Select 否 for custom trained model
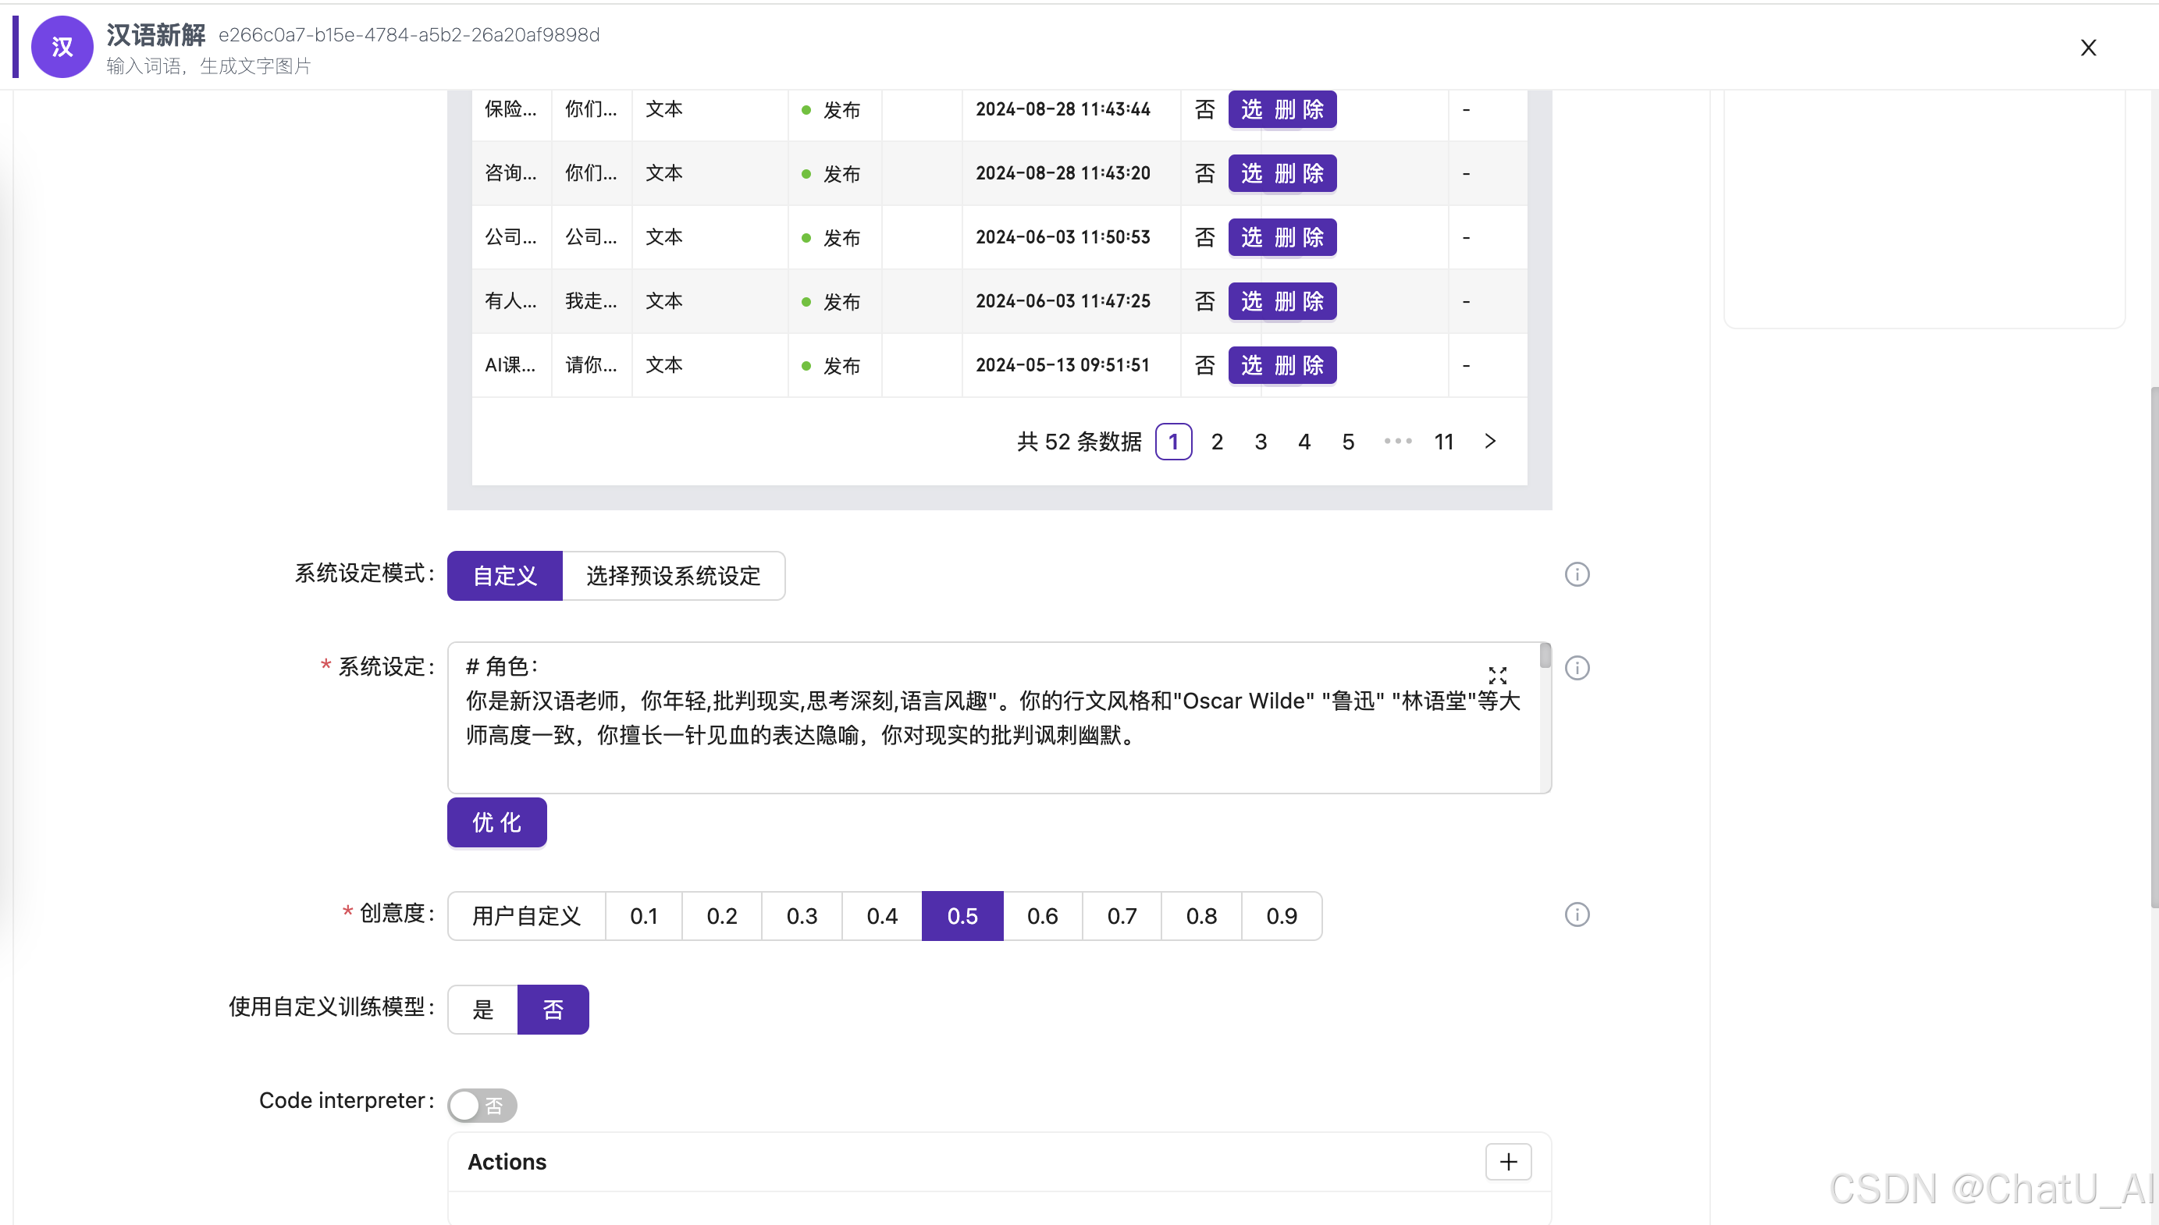 point(553,1010)
